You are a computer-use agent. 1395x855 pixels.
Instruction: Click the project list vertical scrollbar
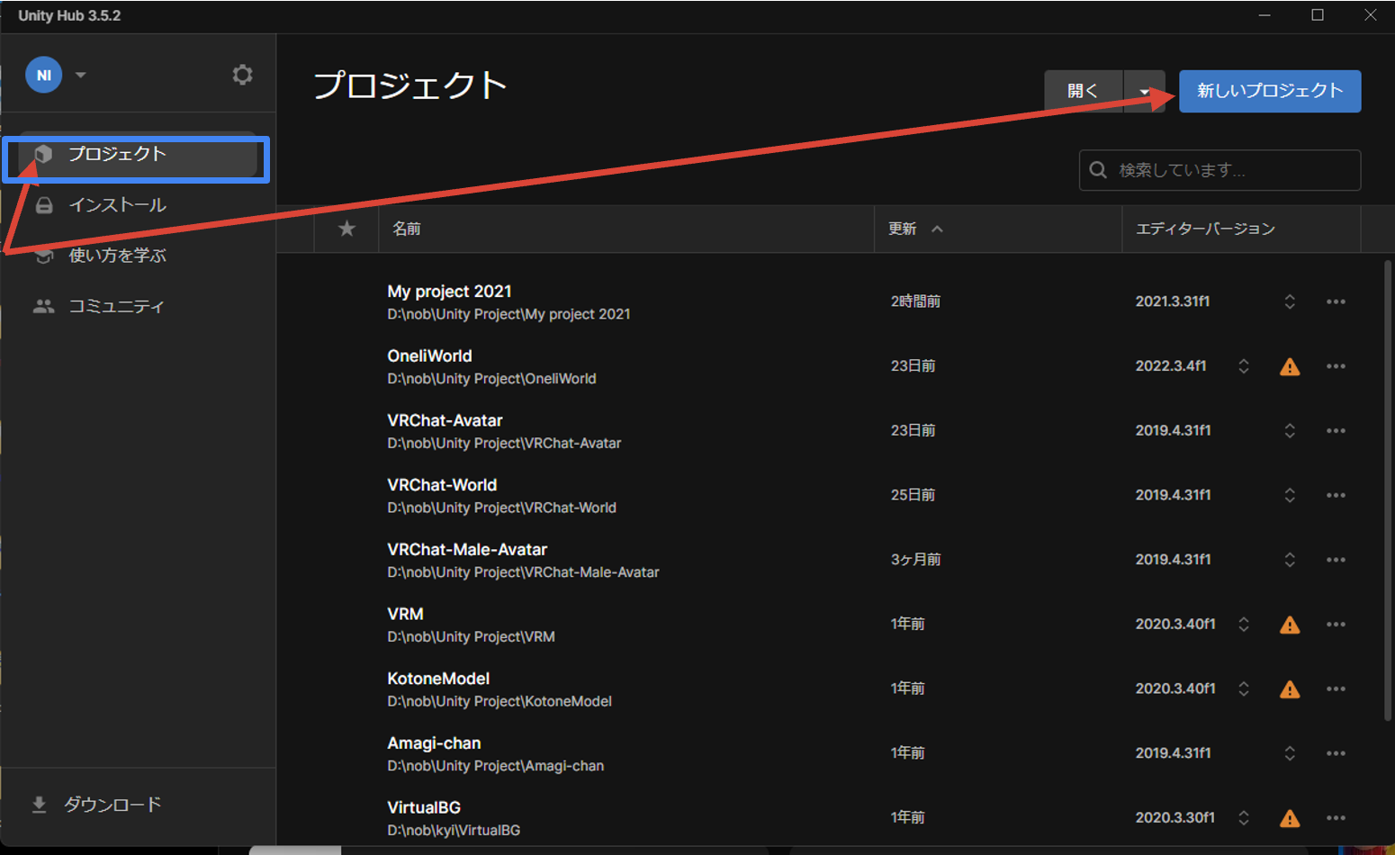point(1387,490)
